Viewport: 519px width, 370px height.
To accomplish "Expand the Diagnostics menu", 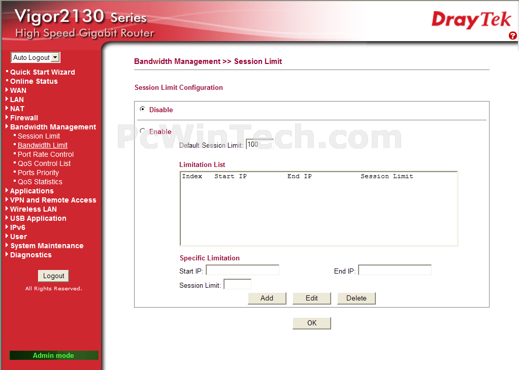I will click(31, 255).
